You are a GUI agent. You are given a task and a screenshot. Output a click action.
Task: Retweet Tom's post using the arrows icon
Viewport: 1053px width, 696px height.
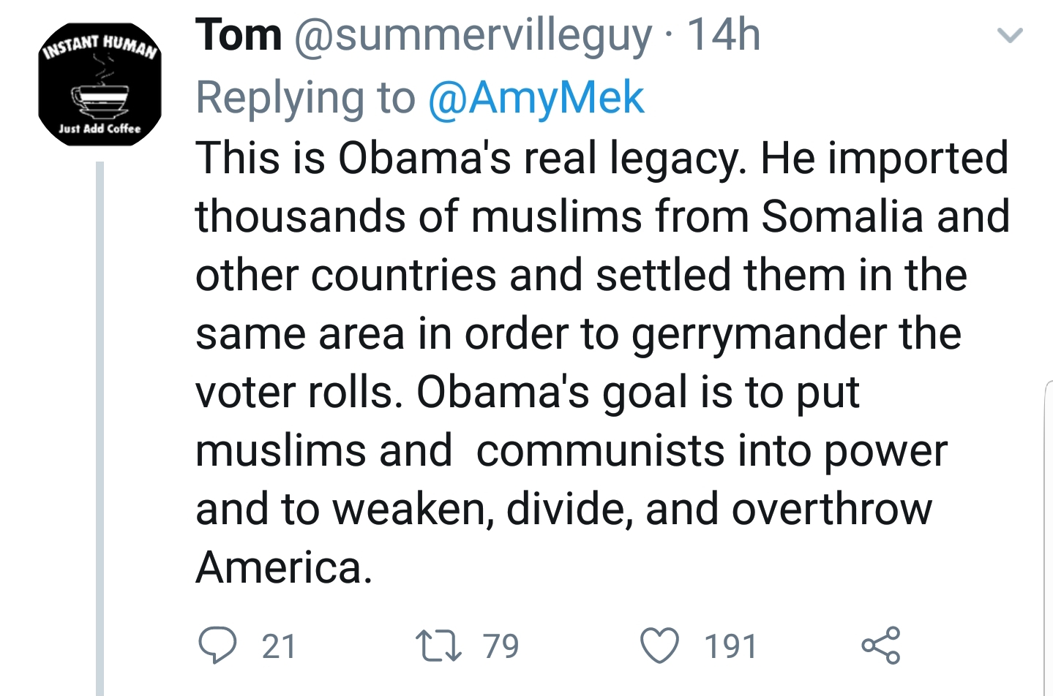click(438, 646)
